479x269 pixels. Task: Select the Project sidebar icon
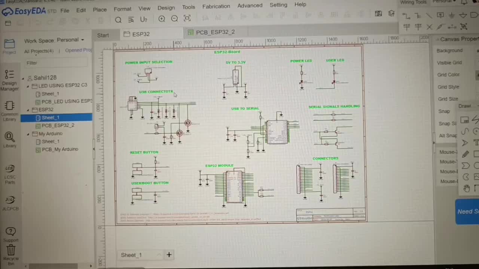[x=9, y=46]
